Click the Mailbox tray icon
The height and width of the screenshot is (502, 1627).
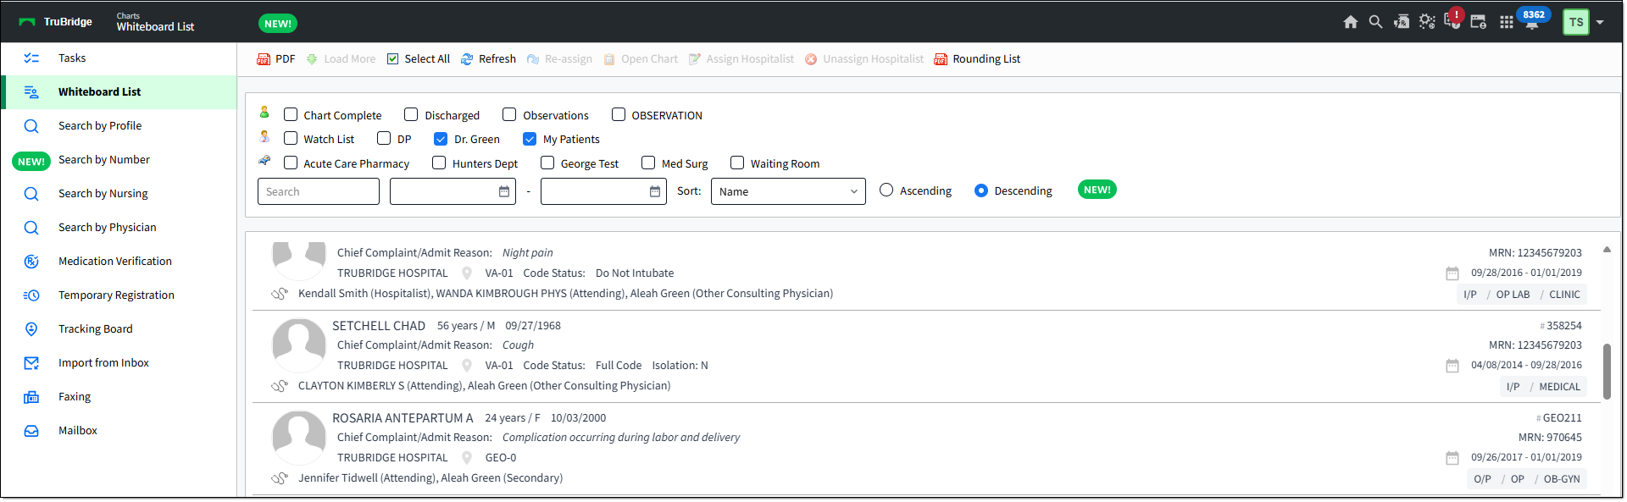[x=31, y=431]
